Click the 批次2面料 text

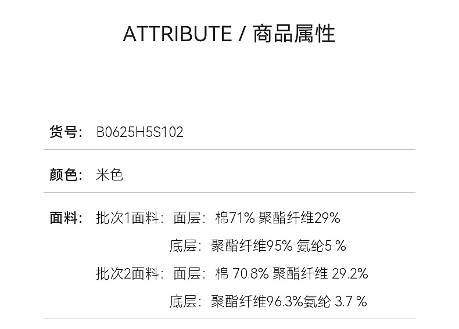coord(128,273)
